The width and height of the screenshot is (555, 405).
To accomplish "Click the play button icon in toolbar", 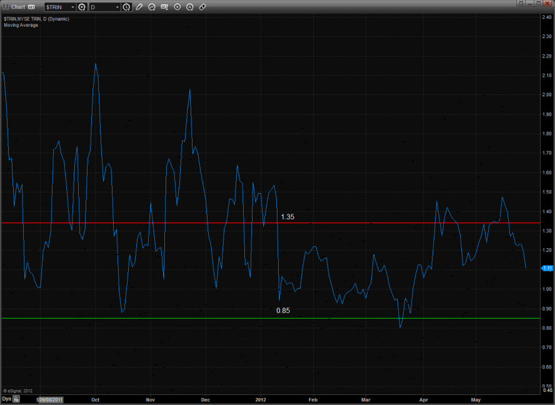I will click(x=177, y=7).
